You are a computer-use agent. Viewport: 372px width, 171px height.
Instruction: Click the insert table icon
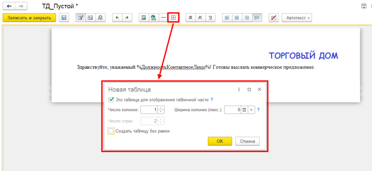click(173, 18)
